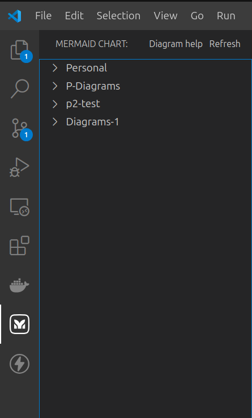Open the File menu

click(44, 16)
